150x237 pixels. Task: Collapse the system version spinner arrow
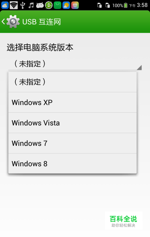coord(139,67)
